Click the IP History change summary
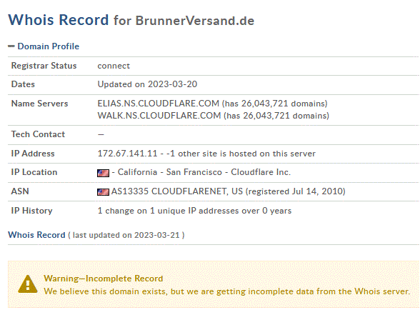The image size is (420, 310). pyautogui.click(x=194, y=211)
